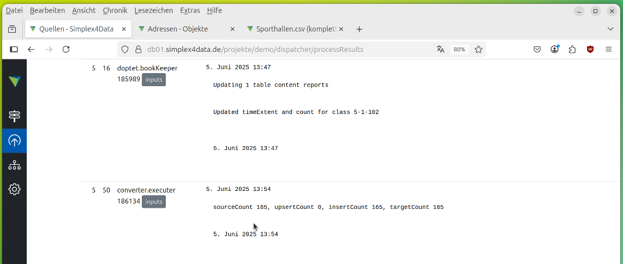The height and width of the screenshot is (264, 623).
Task: Click process ID 185989
Action: coord(129,79)
